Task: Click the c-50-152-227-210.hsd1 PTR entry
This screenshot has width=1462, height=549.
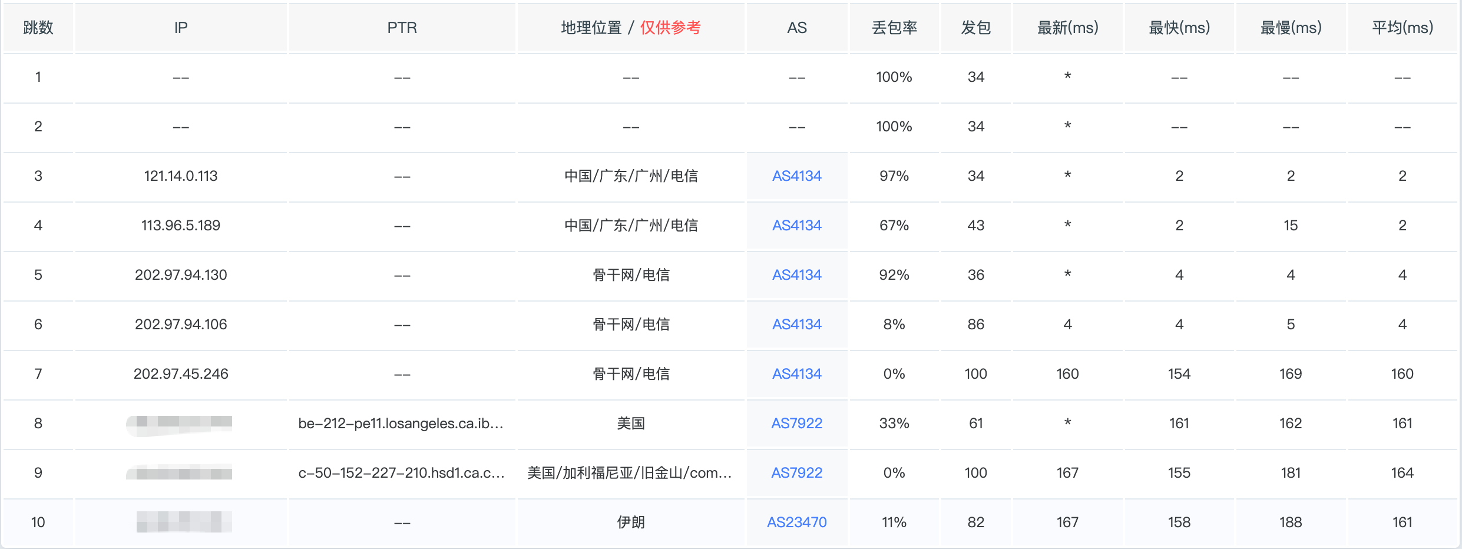Action: (x=402, y=473)
